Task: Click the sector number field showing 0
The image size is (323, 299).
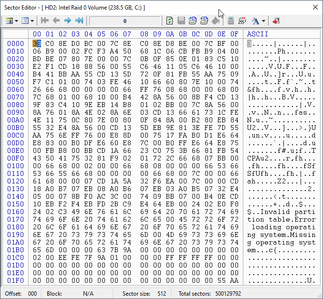Action: pos(125,21)
